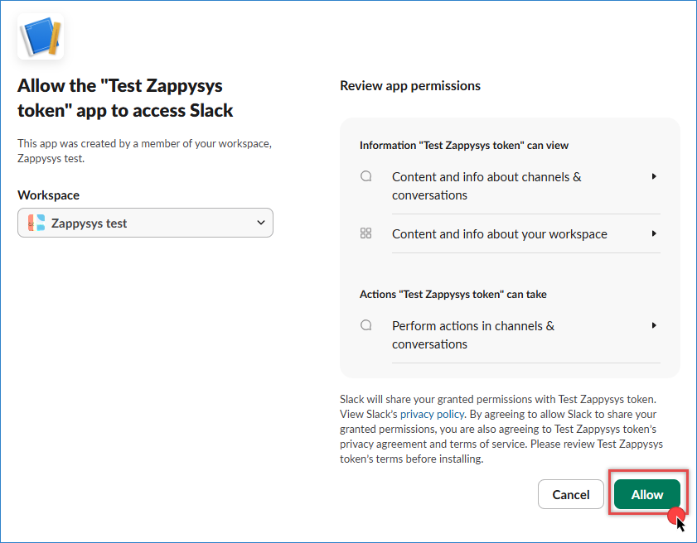Click the icon beside Perform actions permission
This screenshot has height=543, width=697.
click(x=366, y=325)
